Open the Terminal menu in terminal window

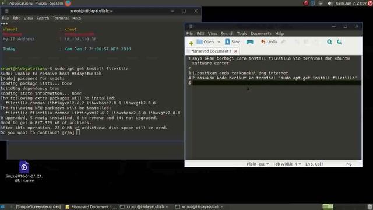(61, 18)
